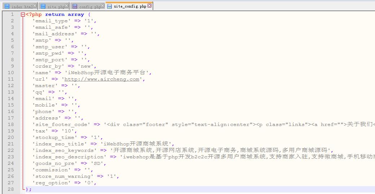Image resolution: width=375 pixels, height=194 pixels.
Task: Click the save icon on site.php tab
Action: tap(43, 6)
